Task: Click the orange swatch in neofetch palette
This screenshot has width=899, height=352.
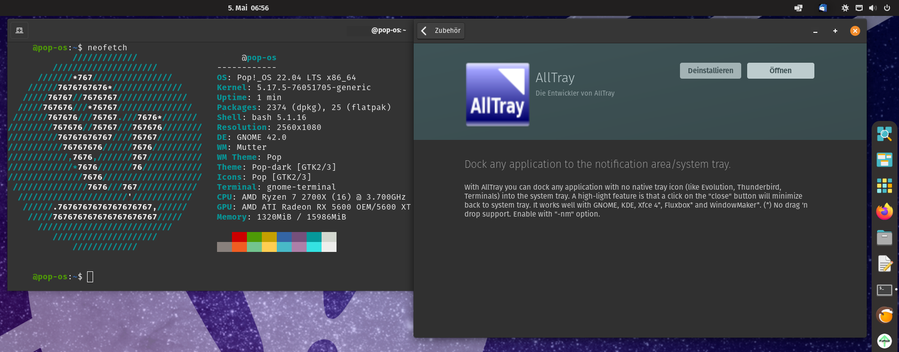Action: point(239,247)
